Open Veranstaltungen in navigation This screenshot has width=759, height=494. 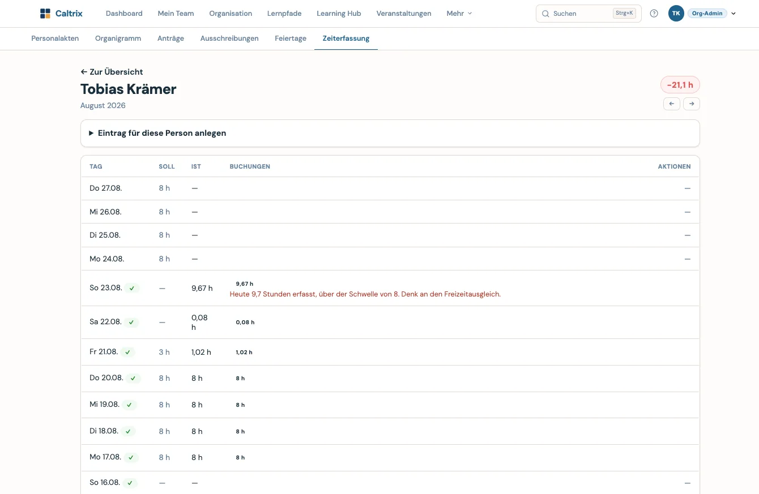tap(404, 14)
